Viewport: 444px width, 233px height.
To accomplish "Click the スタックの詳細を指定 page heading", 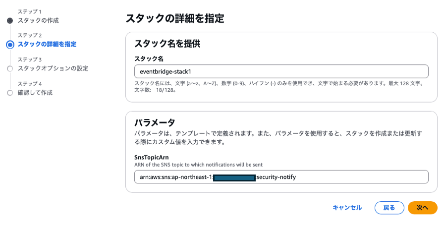I will tap(174, 19).
